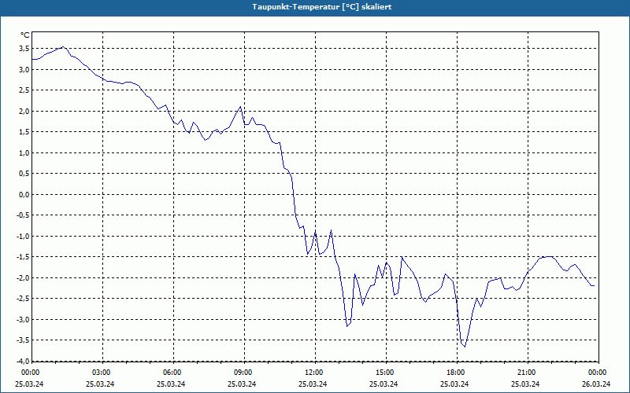The image size is (630, 393).
Task: Click the -3,0 y-axis label
Action: pyautogui.click(x=23, y=320)
